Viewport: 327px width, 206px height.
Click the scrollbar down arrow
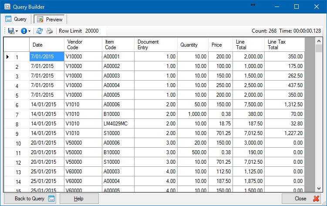[x=319, y=189]
